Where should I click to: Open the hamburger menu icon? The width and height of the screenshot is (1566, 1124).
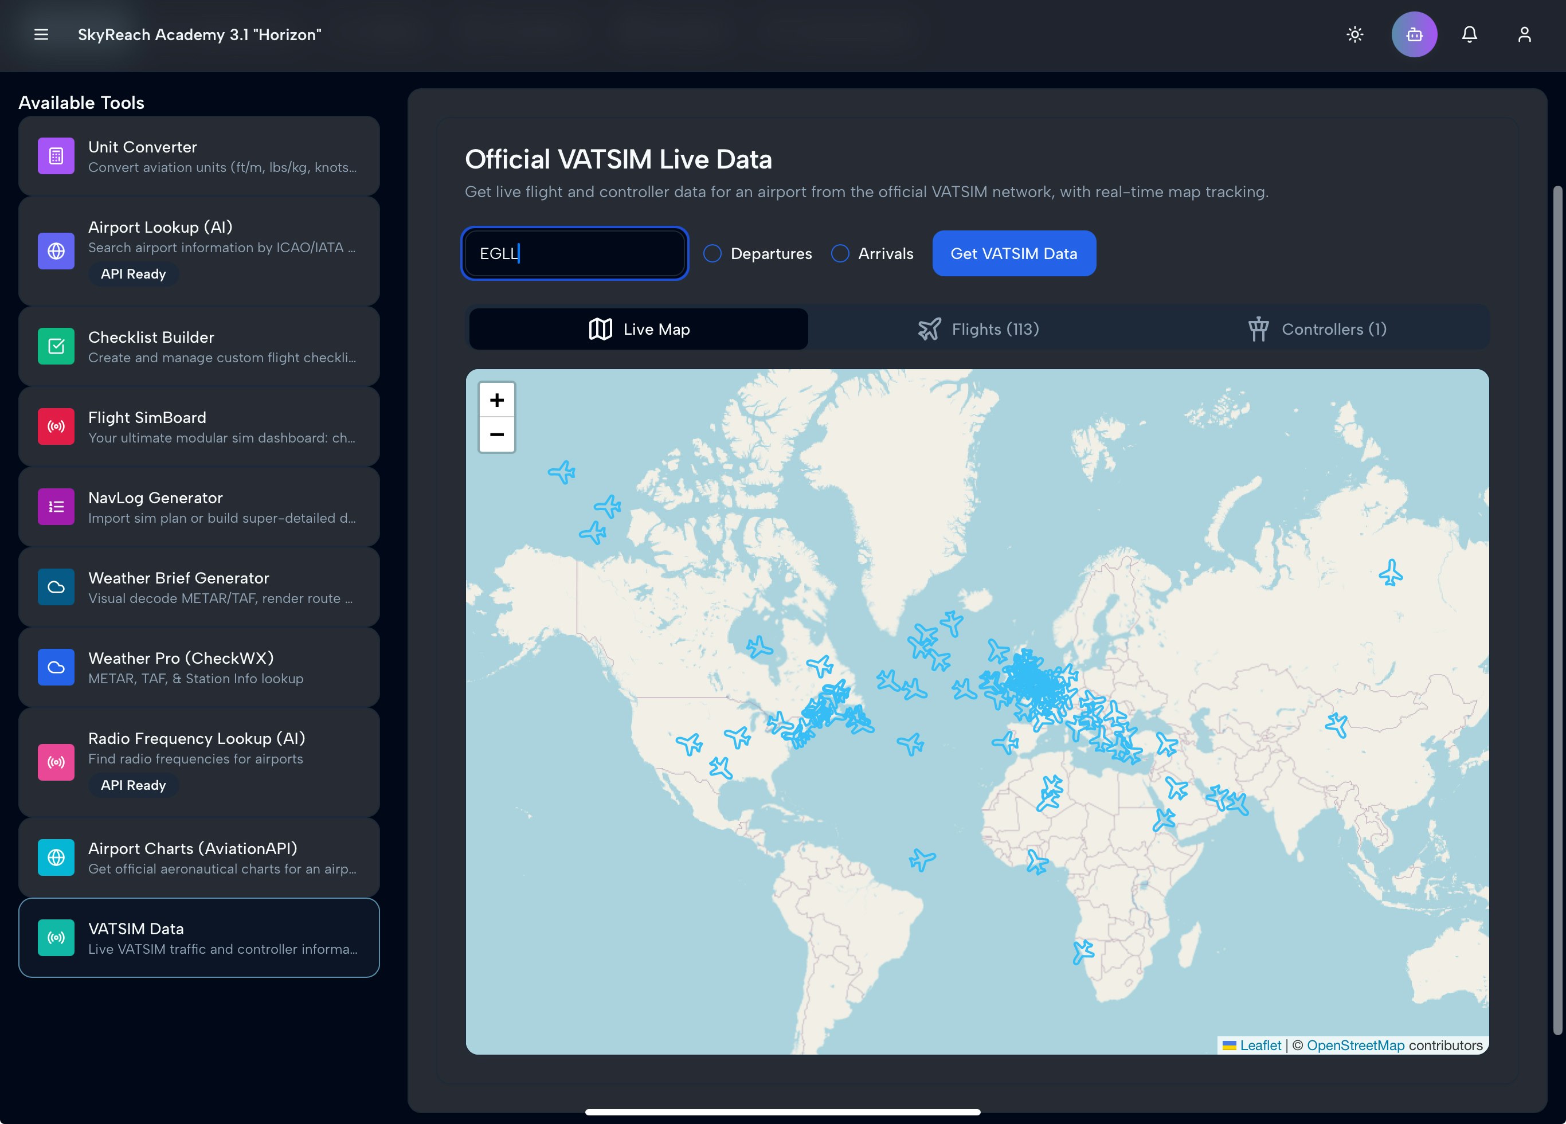pos(41,34)
